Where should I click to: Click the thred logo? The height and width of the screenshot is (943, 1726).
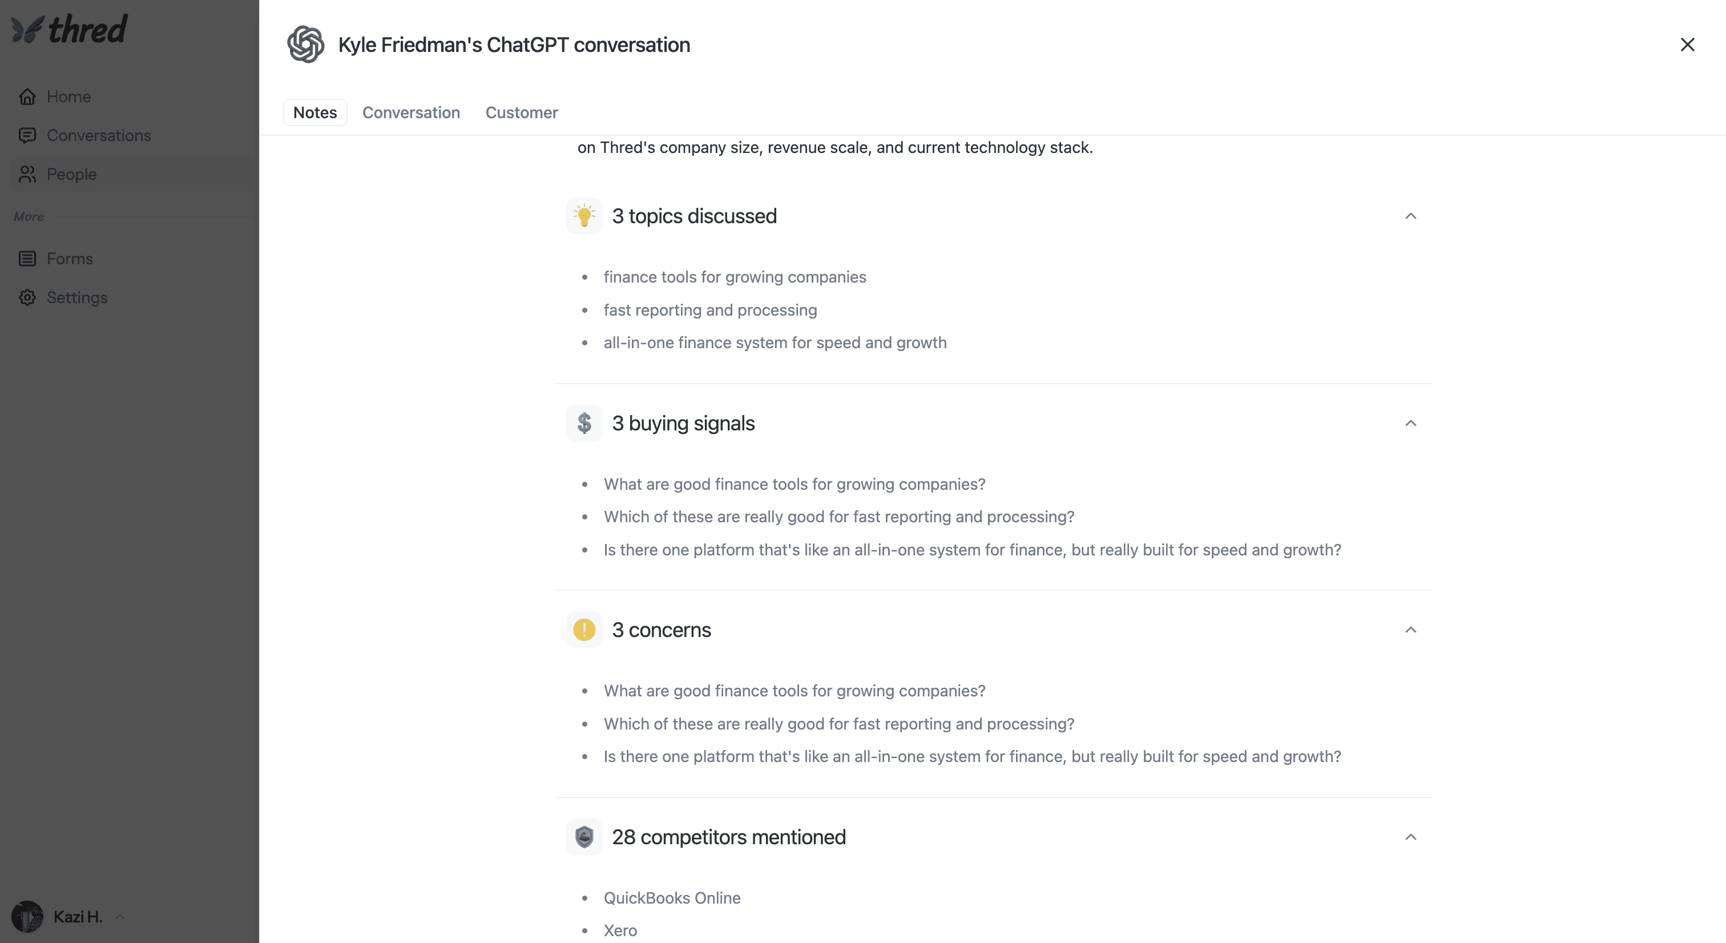coord(68,28)
